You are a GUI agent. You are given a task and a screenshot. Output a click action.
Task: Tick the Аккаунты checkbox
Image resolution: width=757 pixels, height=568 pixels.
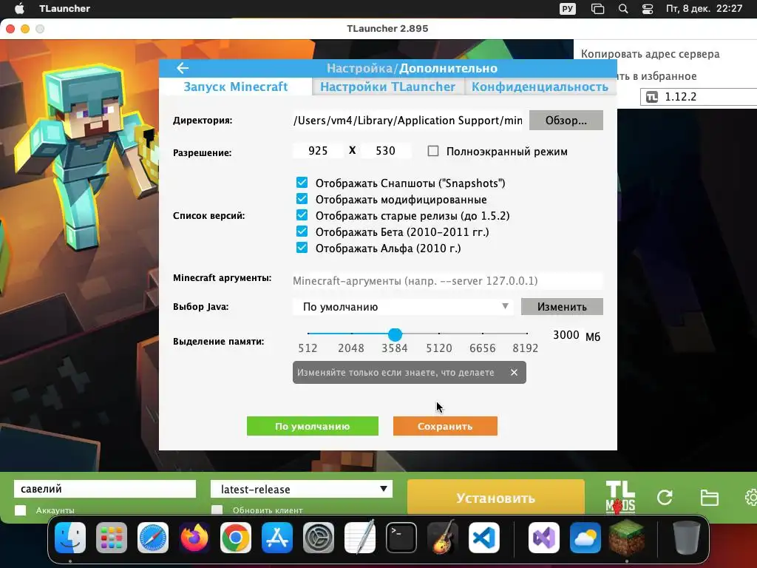(20, 510)
